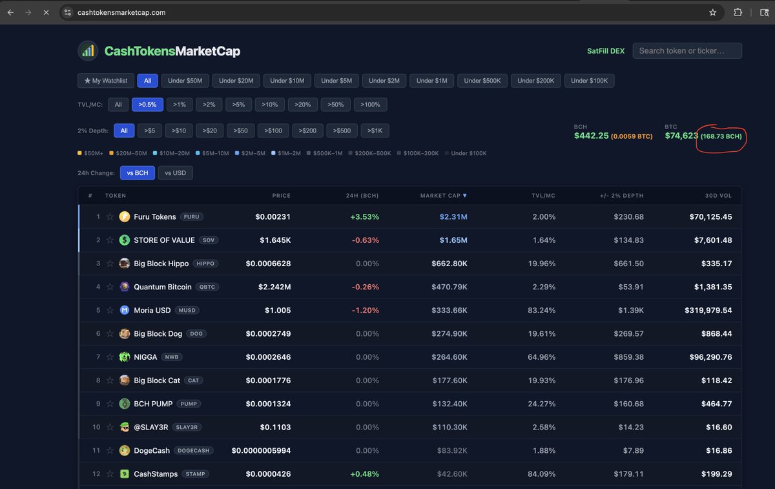Screen dimensions: 775x489
Task: Click the browser address bar URL
Action: pos(121,12)
